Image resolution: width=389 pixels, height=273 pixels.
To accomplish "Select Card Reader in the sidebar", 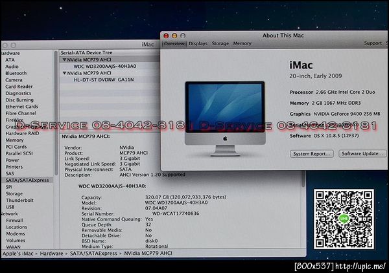I will point(19,87).
